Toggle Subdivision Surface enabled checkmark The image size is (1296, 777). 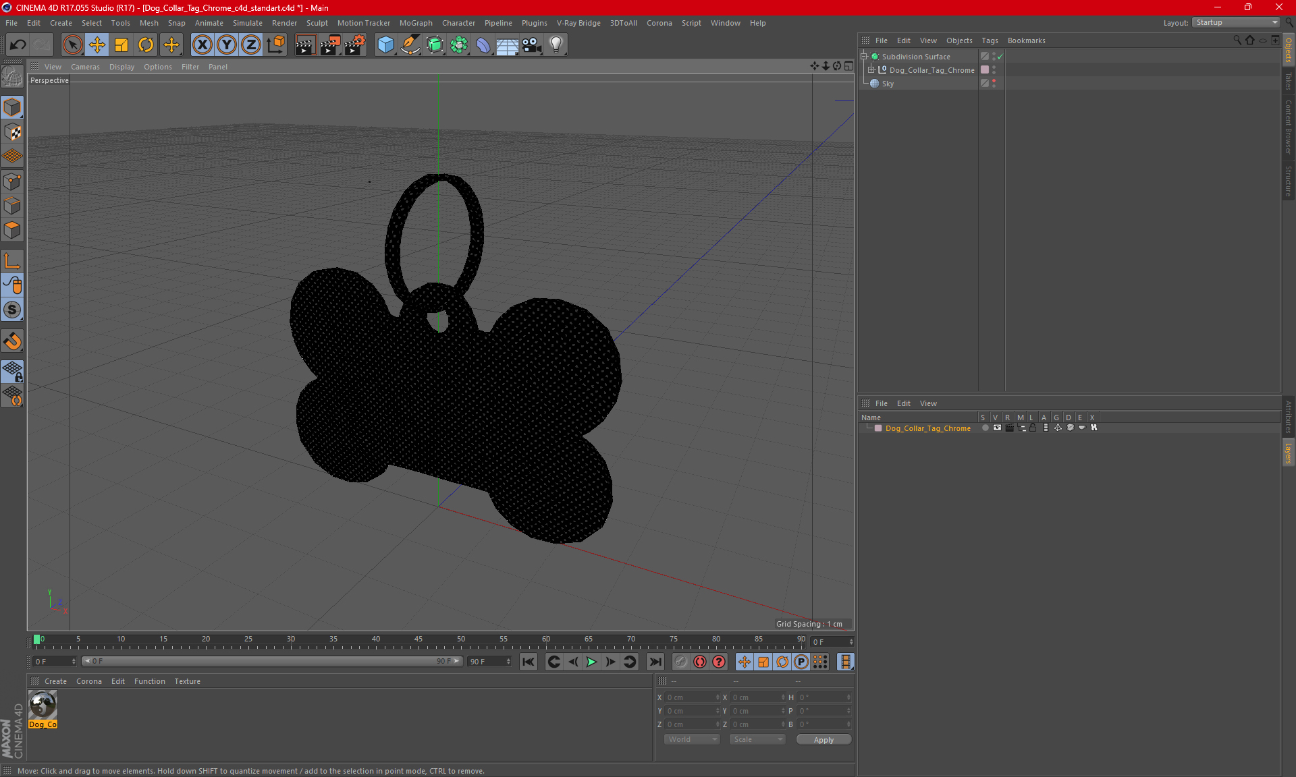click(x=1000, y=57)
